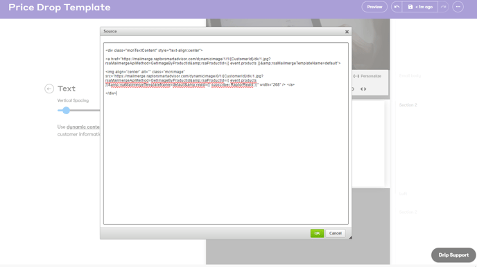The height and width of the screenshot is (267, 477).
Task: Click the '<div class="mcnTextContent"' line
Action: tap(154, 50)
